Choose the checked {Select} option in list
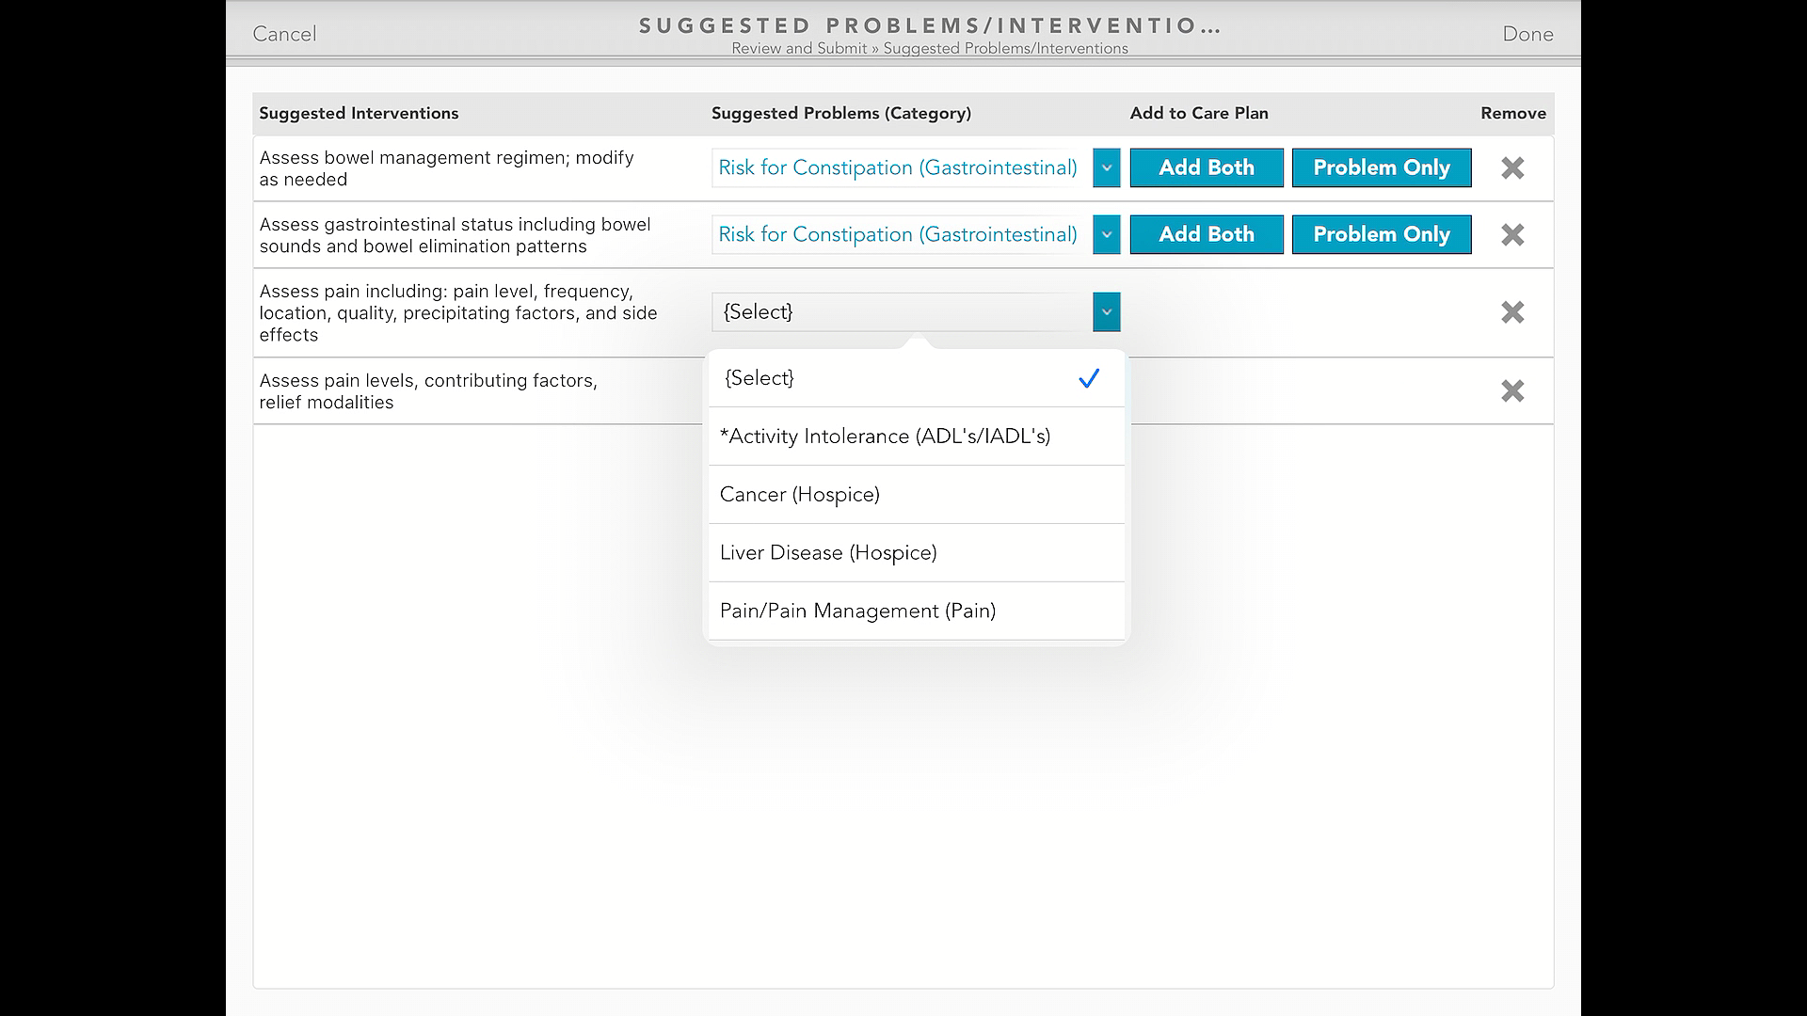1807x1016 pixels. (x=915, y=378)
